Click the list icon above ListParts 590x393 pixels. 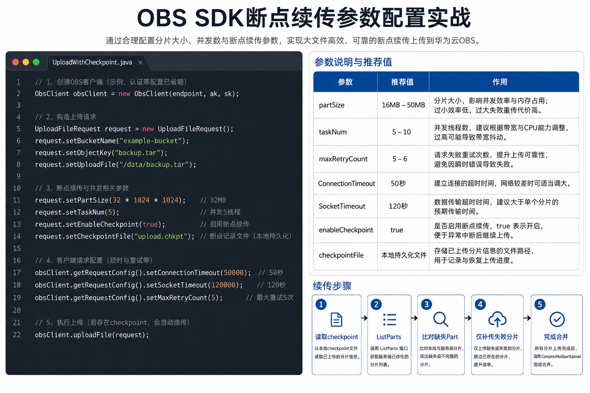[x=389, y=319]
